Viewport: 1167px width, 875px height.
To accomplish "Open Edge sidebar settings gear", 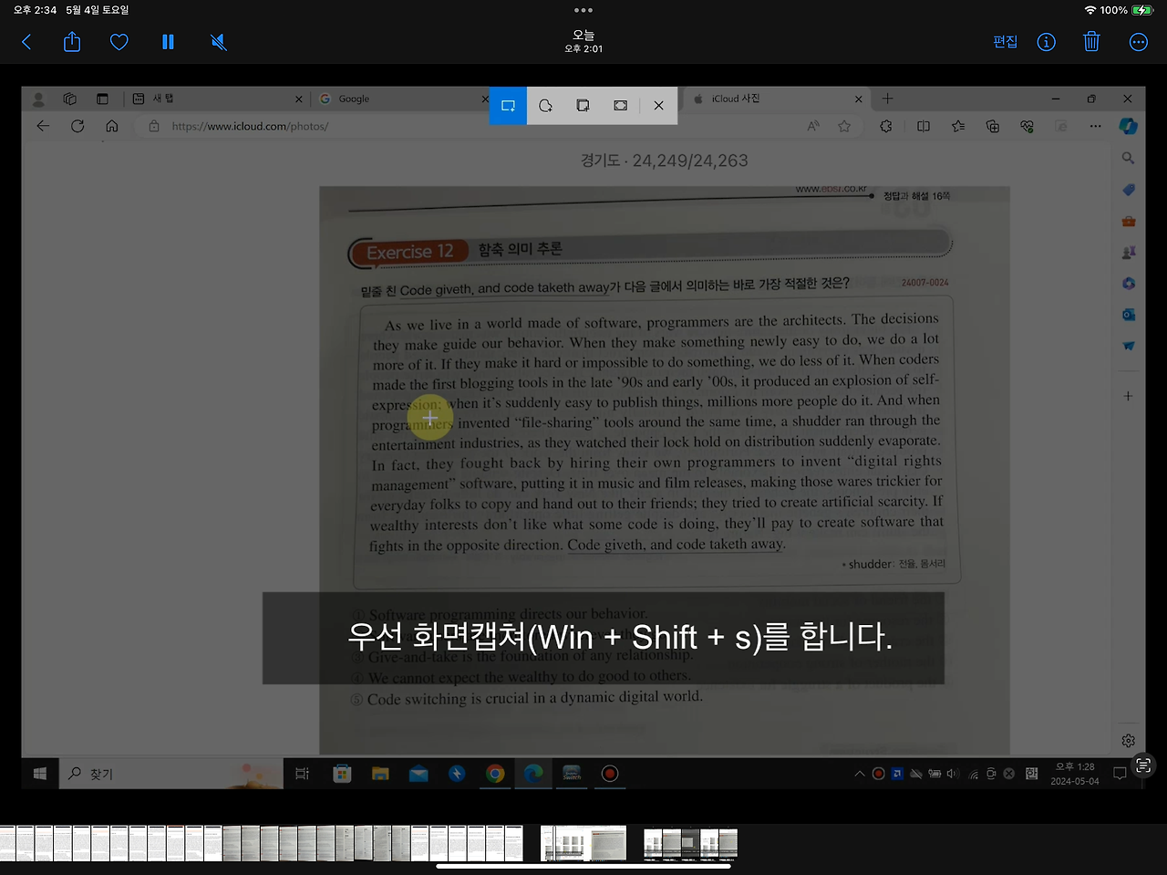I will coord(1129,741).
